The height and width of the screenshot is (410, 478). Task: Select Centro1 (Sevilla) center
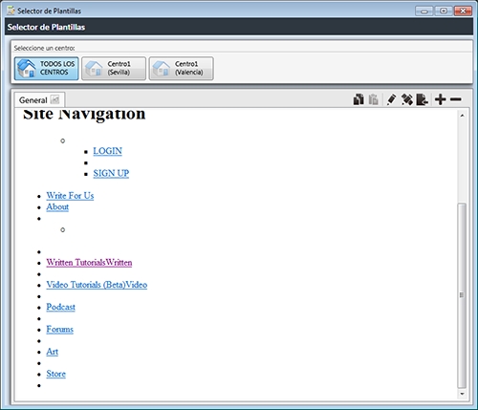tap(114, 68)
